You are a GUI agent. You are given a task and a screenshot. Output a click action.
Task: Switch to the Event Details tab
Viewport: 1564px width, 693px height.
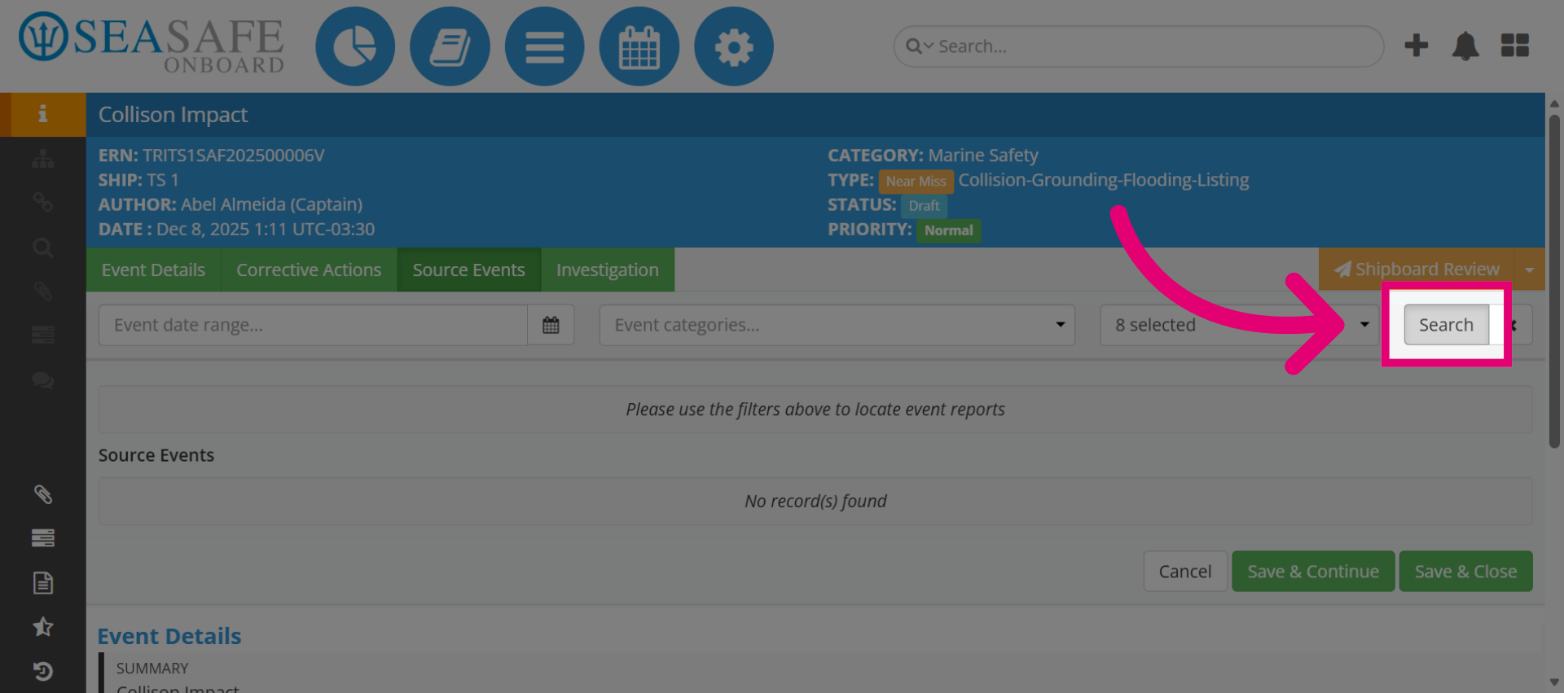click(x=153, y=270)
